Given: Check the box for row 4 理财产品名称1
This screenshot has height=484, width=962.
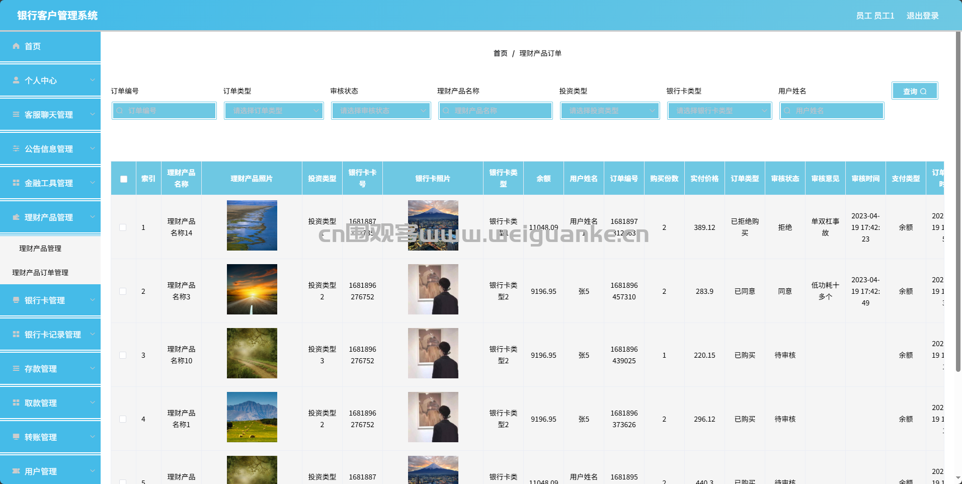Looking at the screenshot, I should 123,419.
